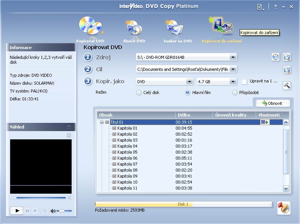Click the scissors trim icon under preview

coord(69,198)
